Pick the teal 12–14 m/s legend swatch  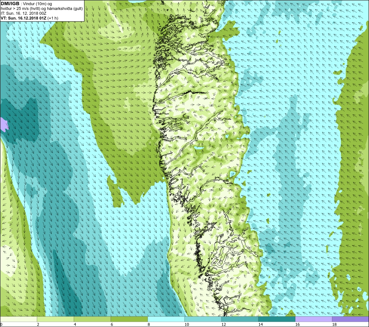coord(240,319)
